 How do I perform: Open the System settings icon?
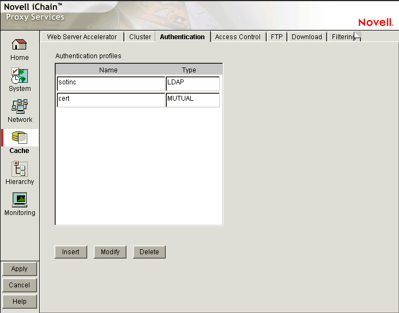tap(19, 76)
